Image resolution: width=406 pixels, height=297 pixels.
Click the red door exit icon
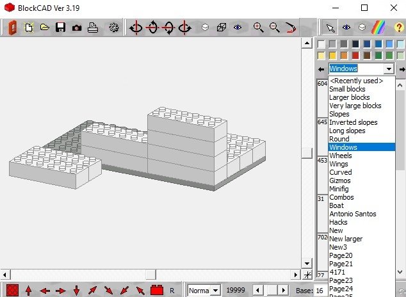click(x=12, y=28)
